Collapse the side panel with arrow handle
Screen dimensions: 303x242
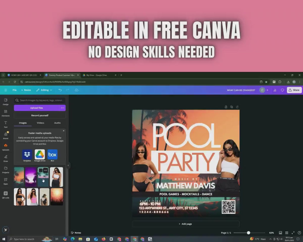click(68, 165)
